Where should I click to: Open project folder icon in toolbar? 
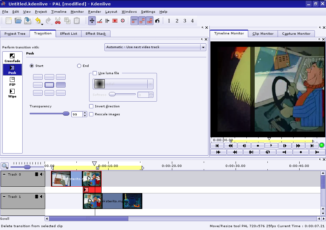pos(18,21)
